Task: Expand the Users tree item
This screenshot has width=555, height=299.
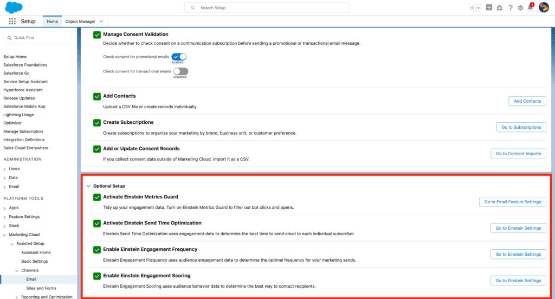Action: pos(4,169)
